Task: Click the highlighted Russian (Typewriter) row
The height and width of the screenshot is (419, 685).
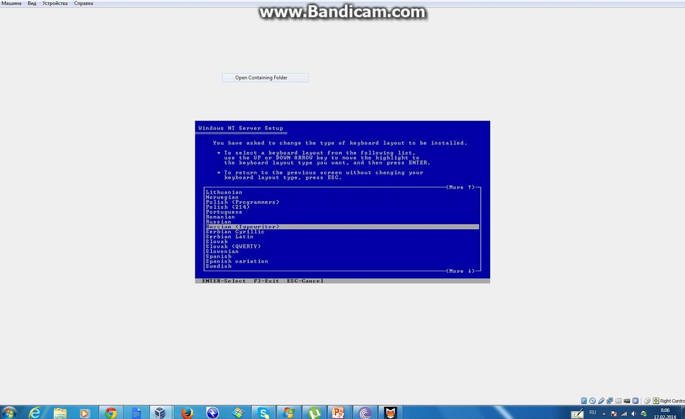Action: 342,227
